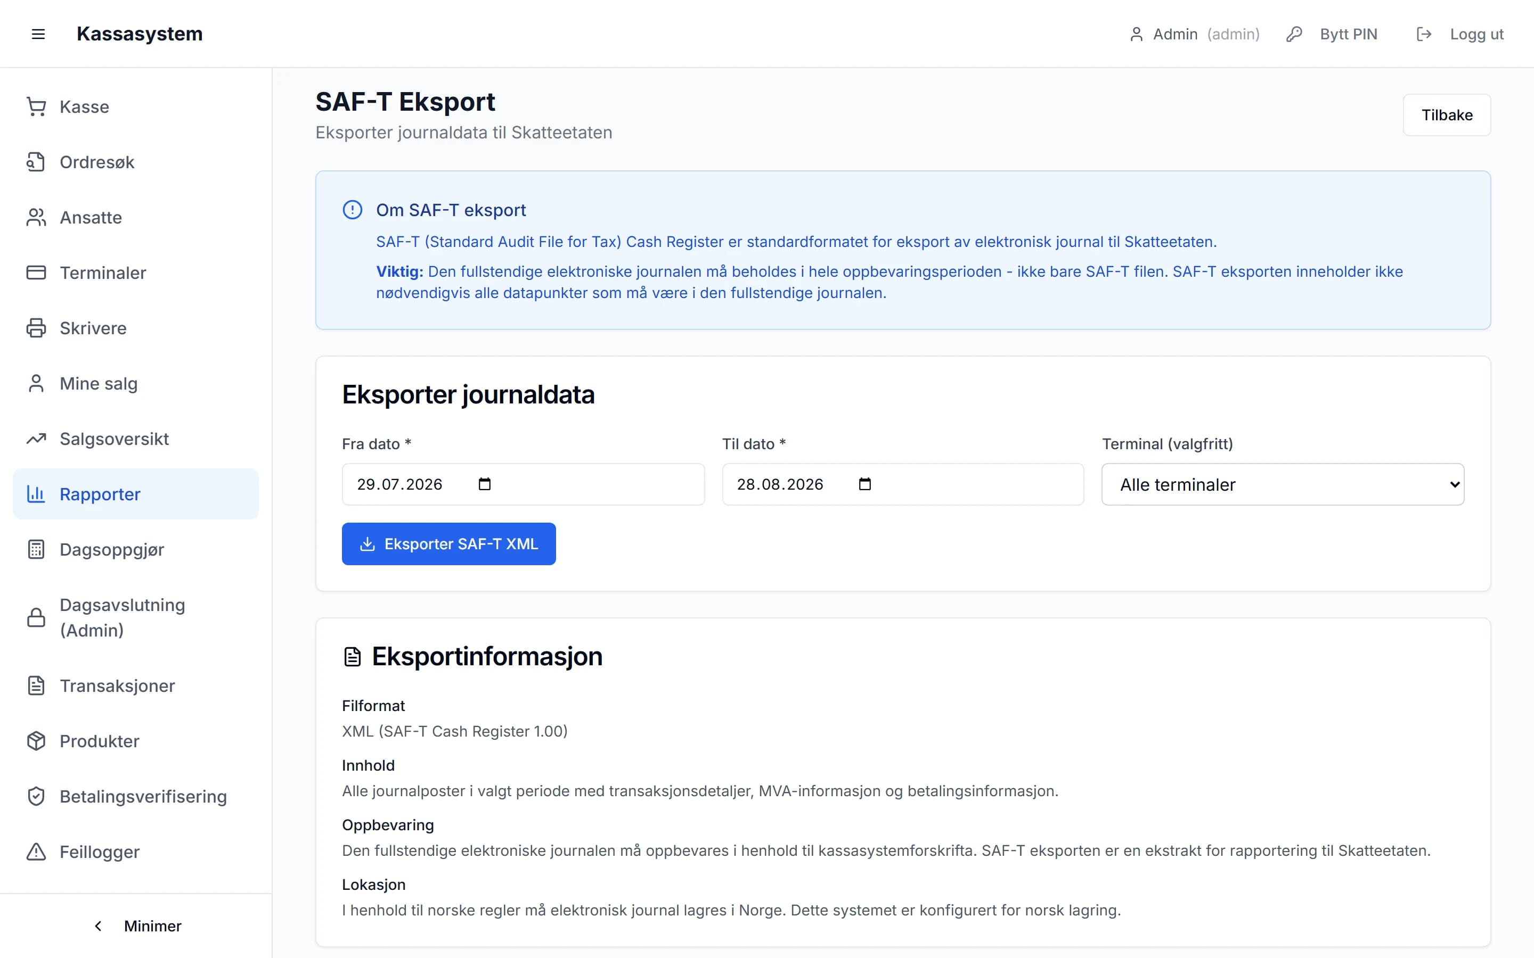Viewport: 1534px width, 958px height.
Task: Collapse the sidebar with Minimer
Action: (136, 926)
